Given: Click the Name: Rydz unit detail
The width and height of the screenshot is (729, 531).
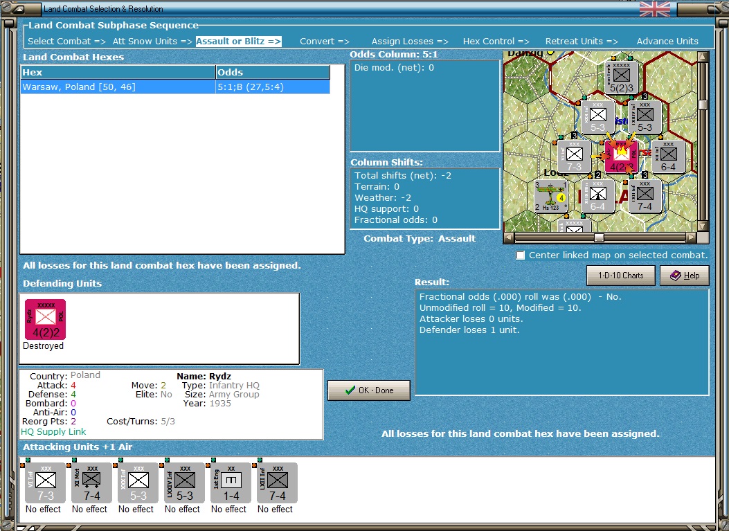Looking at the screenshot, I should click(204, 376).
